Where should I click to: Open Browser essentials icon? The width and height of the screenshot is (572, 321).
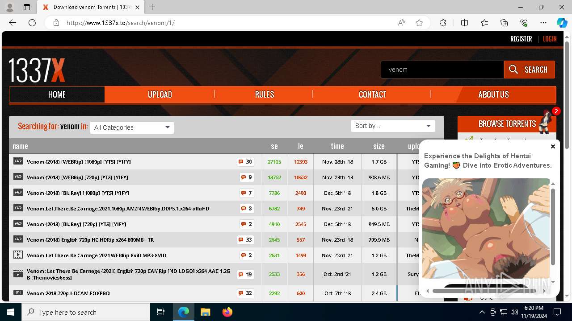(524, 23)
